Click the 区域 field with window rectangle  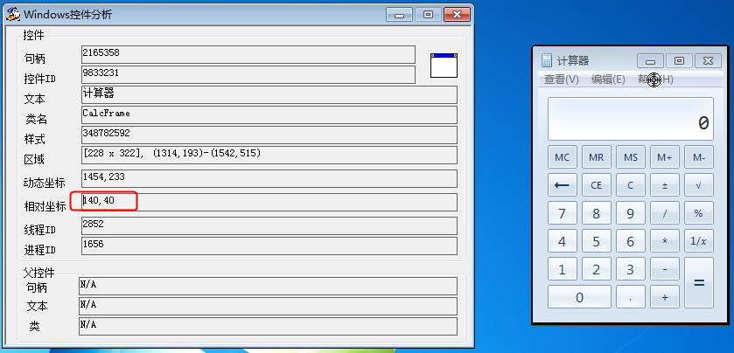[269, 155]
